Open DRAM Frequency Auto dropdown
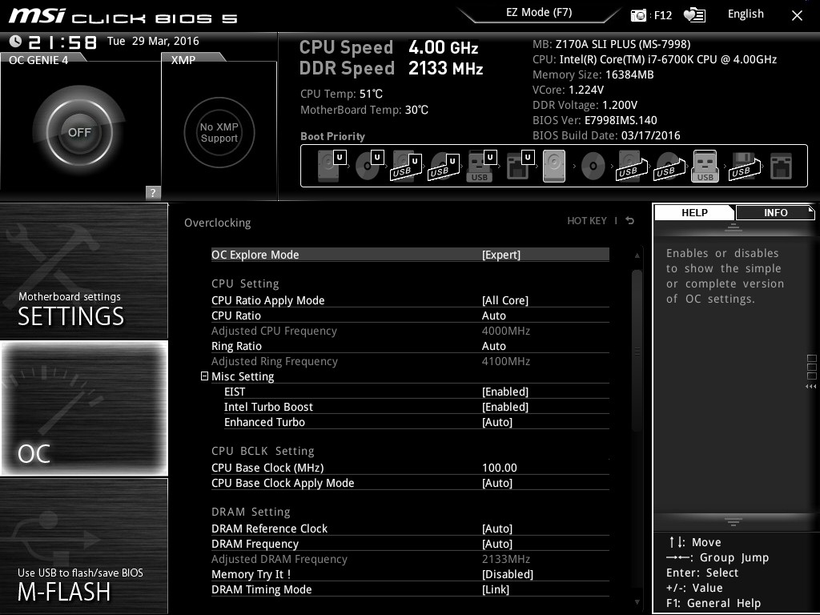The height and width of the screenshot is (615, 820). [x=410, y=544]
